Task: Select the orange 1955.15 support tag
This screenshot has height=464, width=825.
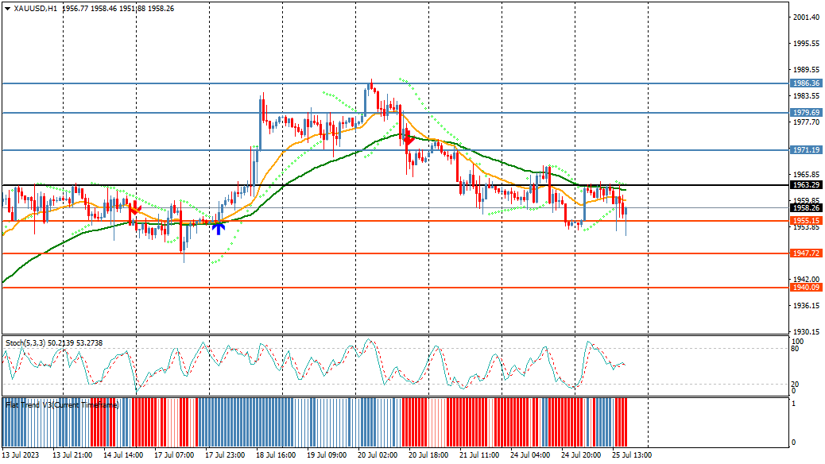Action: click(806, 221)
